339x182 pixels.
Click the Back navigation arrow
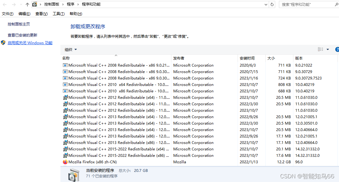[5, 5]
